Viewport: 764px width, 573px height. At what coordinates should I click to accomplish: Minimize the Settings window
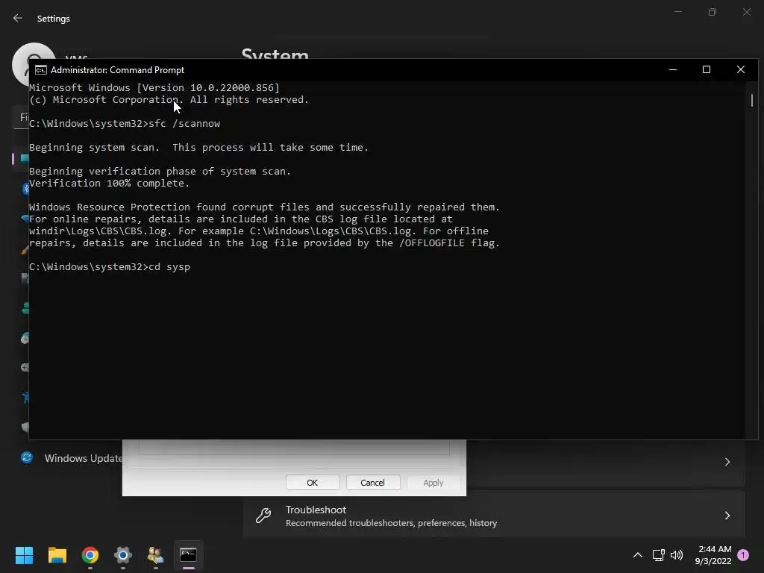678,12
